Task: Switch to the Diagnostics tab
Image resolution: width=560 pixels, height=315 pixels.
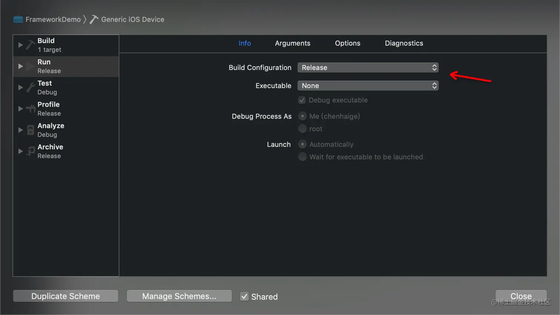Action: click(x=404, y=43)
